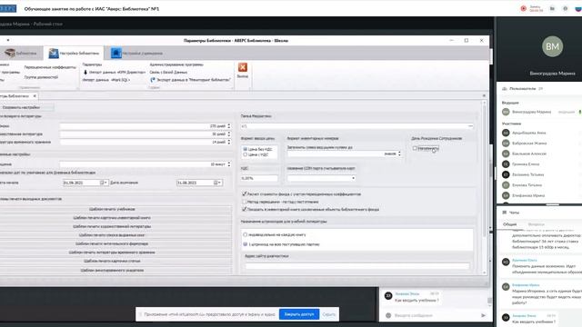Select Цена без НДС radio option

[245, 149]
